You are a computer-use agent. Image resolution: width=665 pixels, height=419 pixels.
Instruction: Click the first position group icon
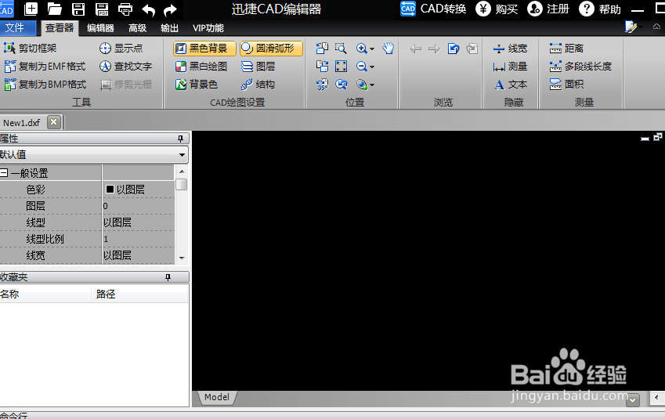323,49
